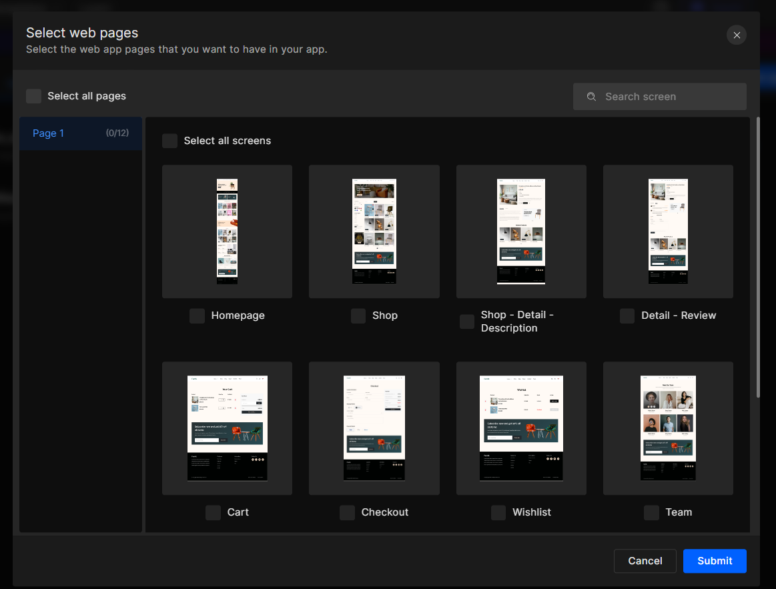Click the Team screen thumbnail
The width and height of the screenshot is (776, 589).
coord(668,428)
